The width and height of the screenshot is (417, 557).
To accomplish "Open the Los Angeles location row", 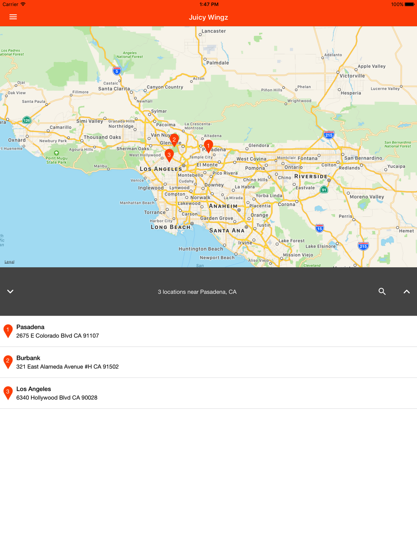I will pyautogui.click(x=208, y=393).
